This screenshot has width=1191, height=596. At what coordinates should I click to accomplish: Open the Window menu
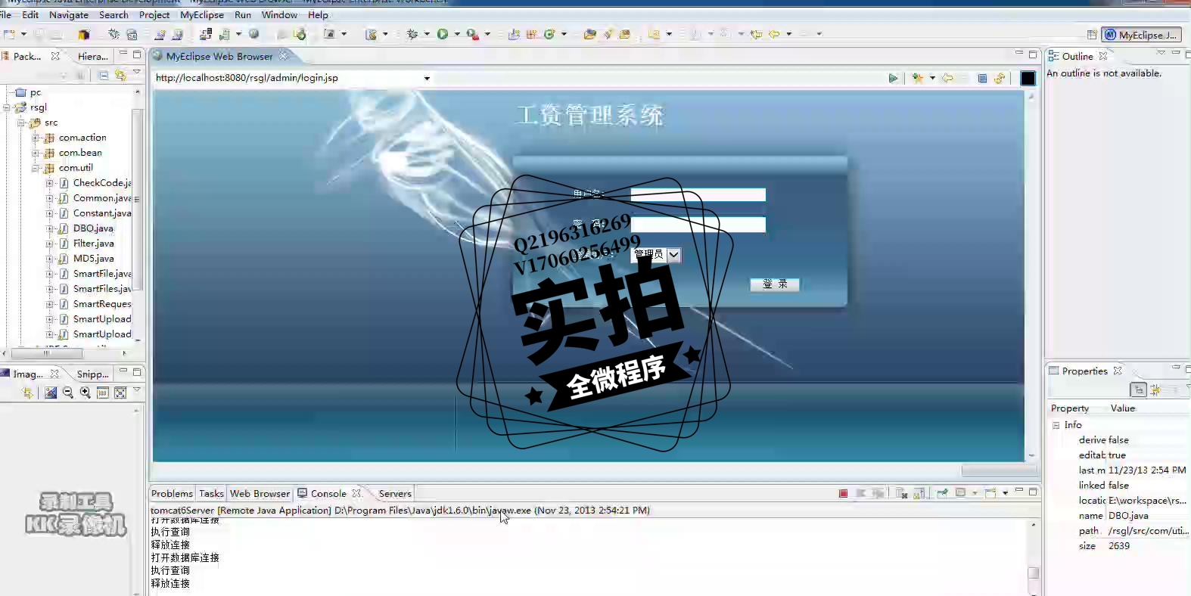pyautogui.click(x=279, y=14)
